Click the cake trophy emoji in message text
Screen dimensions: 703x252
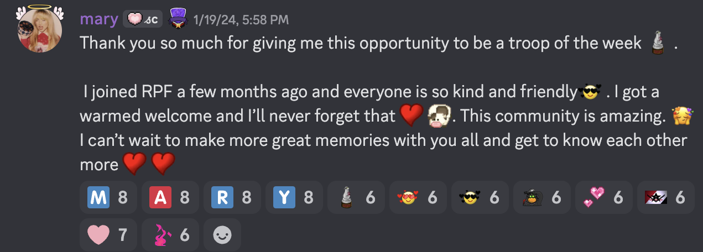(658, 44)
